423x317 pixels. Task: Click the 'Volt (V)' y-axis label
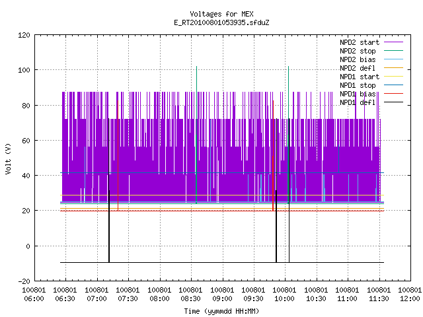9,158
